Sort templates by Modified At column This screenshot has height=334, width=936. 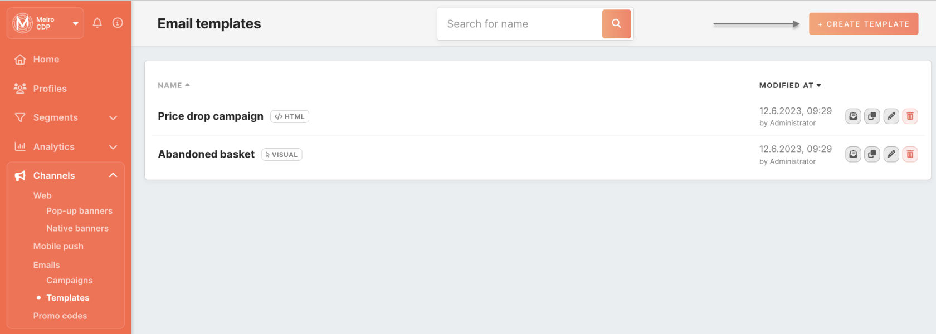790,85
